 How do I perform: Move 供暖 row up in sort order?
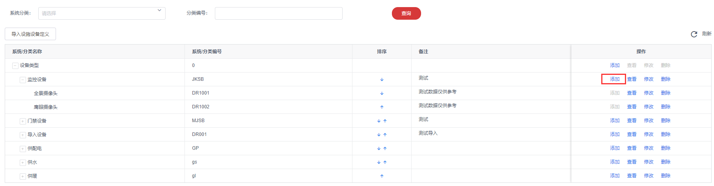[382, 176]
